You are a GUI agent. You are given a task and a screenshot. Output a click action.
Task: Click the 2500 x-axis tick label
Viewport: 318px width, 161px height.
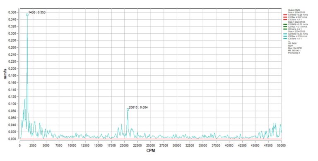tap(33, 145)
